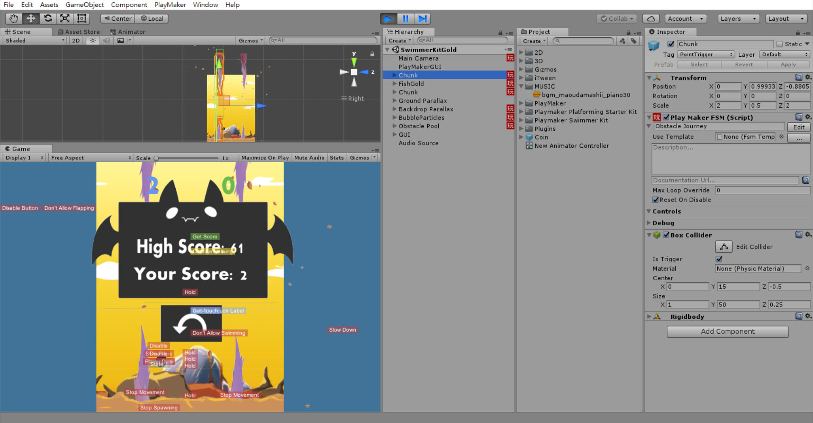The width and height of the screenshot is (813, 423).
Task: Open Transform component help icon
Action: (799, 77)
